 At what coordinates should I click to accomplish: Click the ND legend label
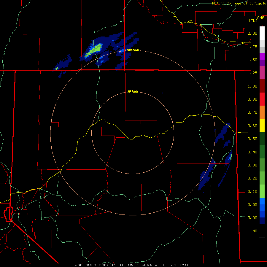[255, 231]
